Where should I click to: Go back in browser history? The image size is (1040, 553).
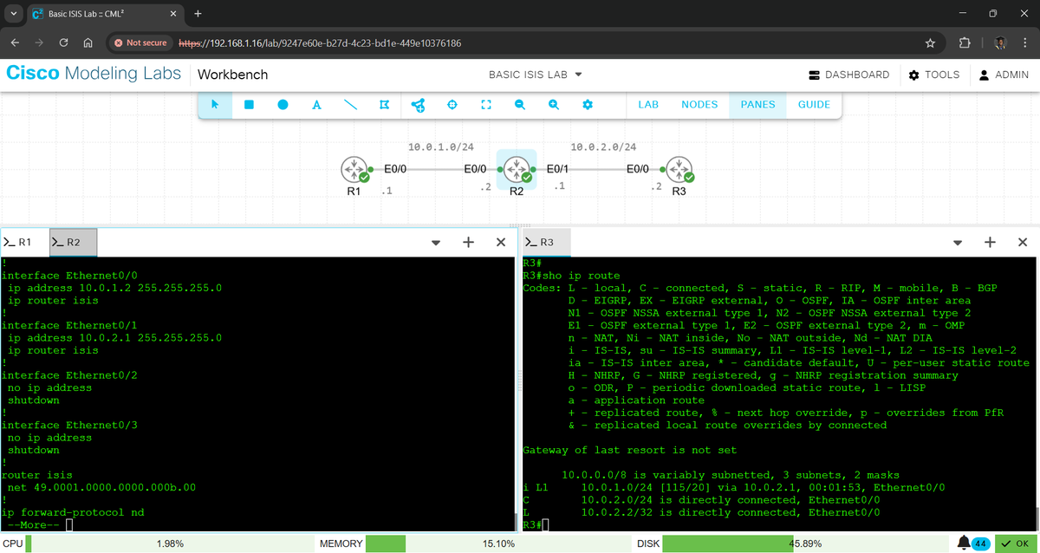(16, 42)
